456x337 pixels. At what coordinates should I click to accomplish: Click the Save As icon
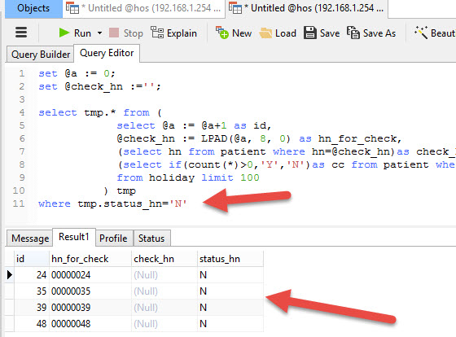pos(353,33)
